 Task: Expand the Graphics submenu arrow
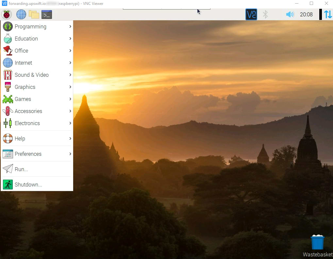70,87
